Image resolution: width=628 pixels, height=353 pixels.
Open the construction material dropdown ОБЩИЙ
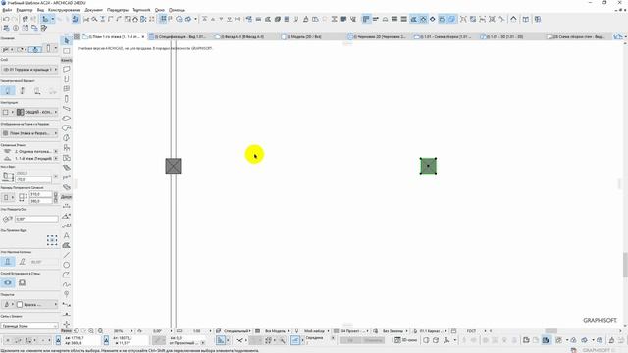pyautogui.click(x=37, y=112)
